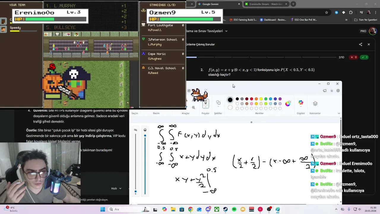Select the magnifier zoom tool in Paint

(x=193, y=108)
